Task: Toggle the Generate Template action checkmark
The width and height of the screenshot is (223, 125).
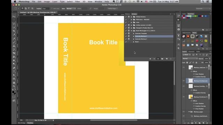Action: click(x=126, y=33)
